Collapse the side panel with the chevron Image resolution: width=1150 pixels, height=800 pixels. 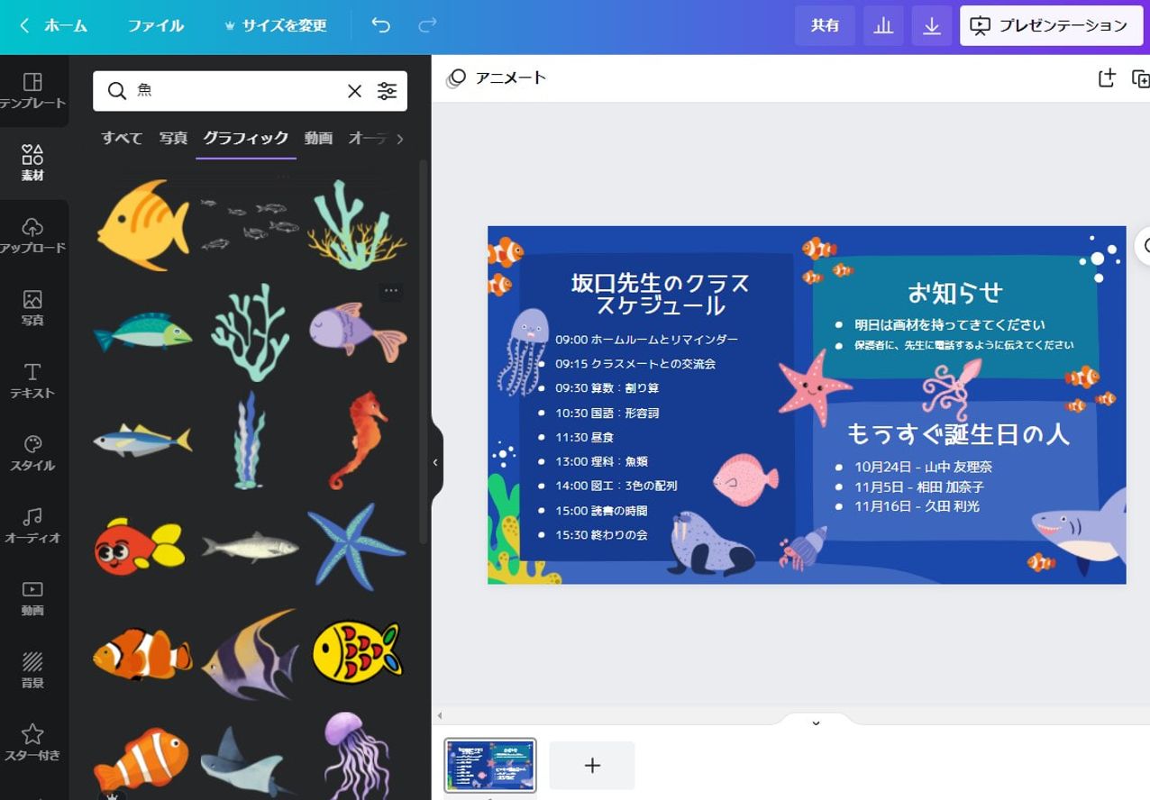click(x=435, y=461)
